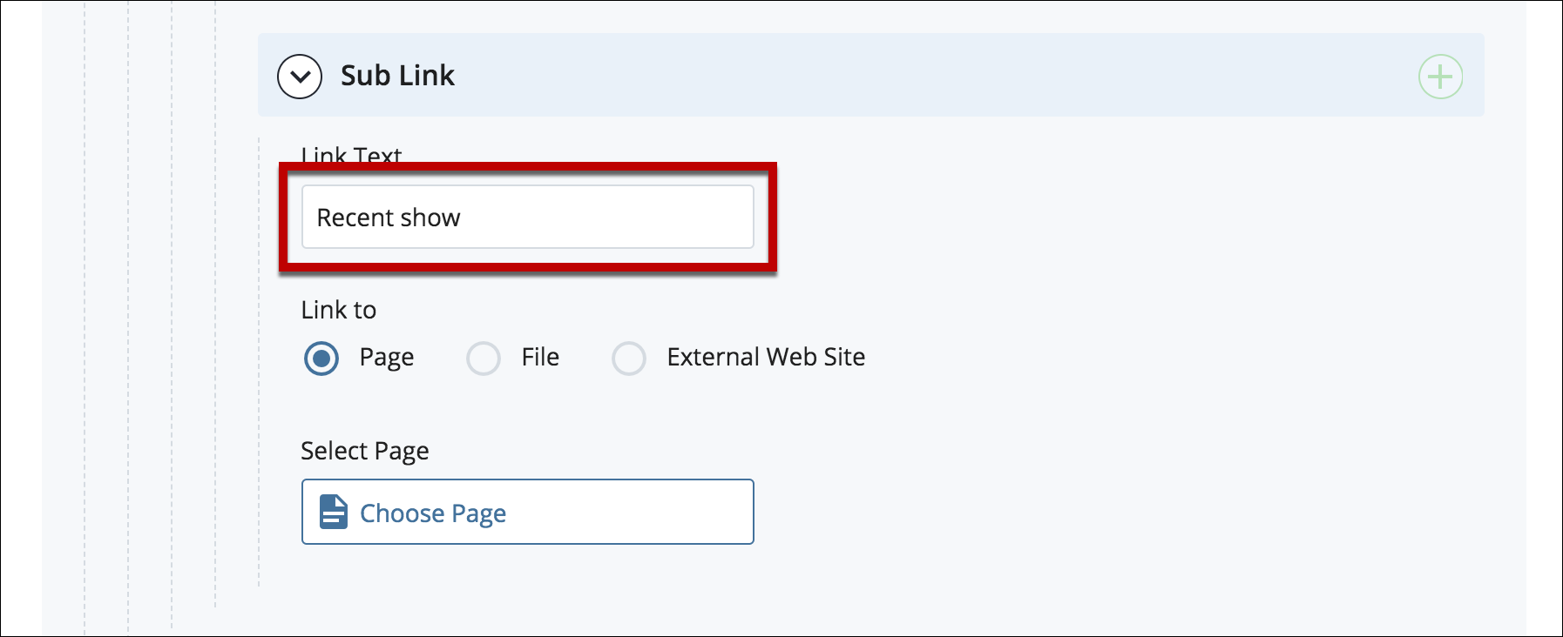Add a new sub link with plus icon
This screenshot has width=1563, height=637.
pos(1440,77)
